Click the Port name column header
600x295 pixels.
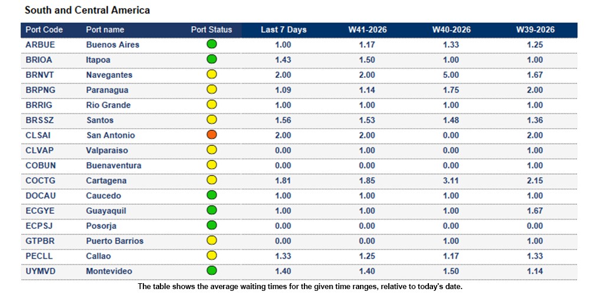tap(105, 30)
